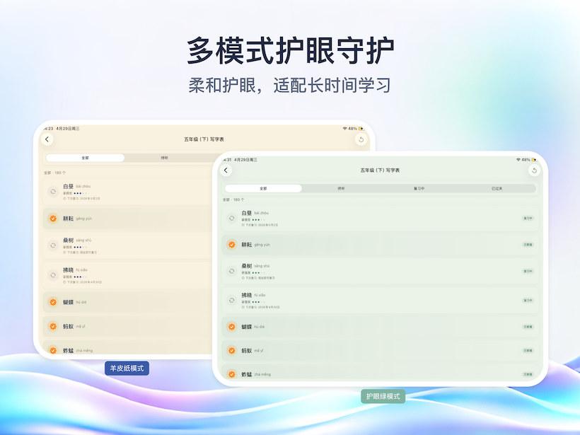Open the word 拂晓 on the green-mode list
Screen dimensions: 580x435
(247, 295)
